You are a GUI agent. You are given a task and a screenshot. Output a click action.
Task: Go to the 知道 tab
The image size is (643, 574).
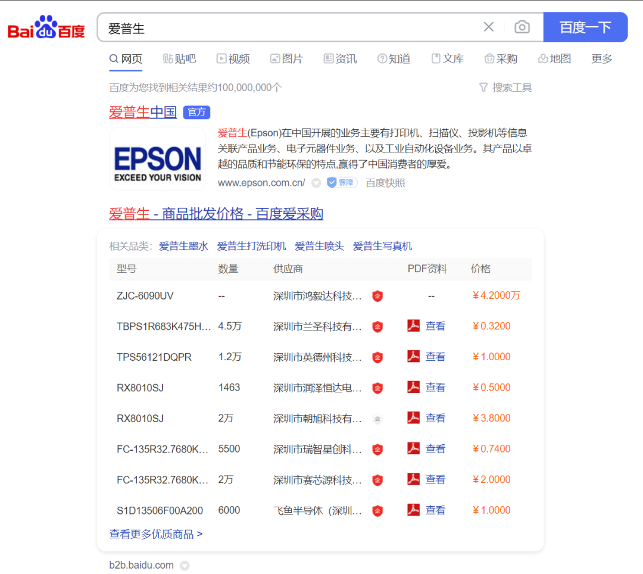tap(394, 59)
